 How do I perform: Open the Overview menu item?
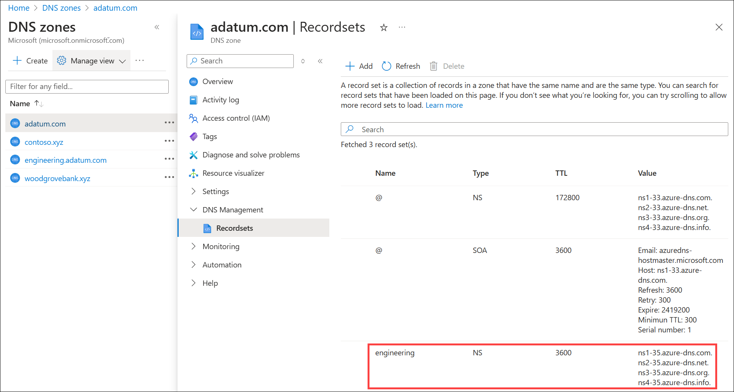[x=217, y=81]
